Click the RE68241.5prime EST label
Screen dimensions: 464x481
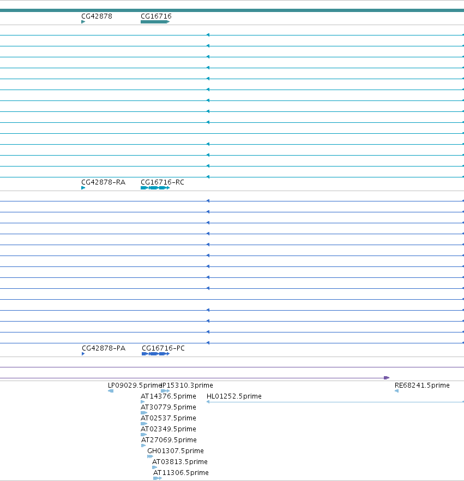422,385
